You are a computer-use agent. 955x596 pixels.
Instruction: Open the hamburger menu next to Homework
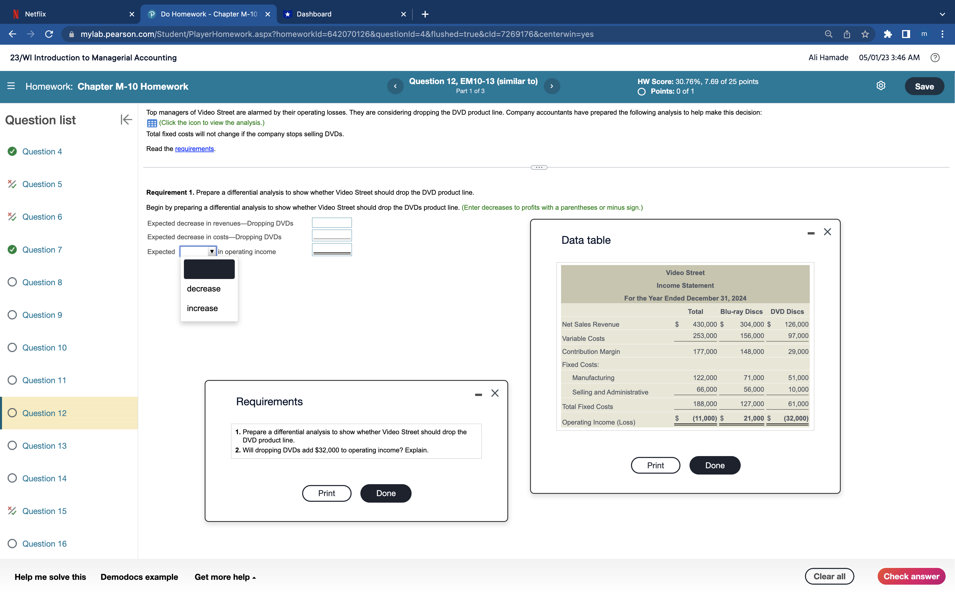[x=11, y=86]
